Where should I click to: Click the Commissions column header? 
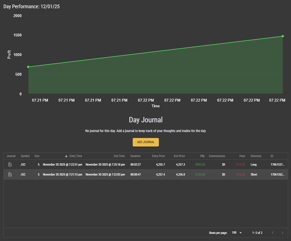pyautogui.click(x=217, y=156)
